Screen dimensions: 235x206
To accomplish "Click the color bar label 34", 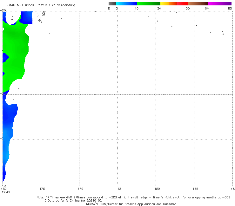I will (159, 8).
